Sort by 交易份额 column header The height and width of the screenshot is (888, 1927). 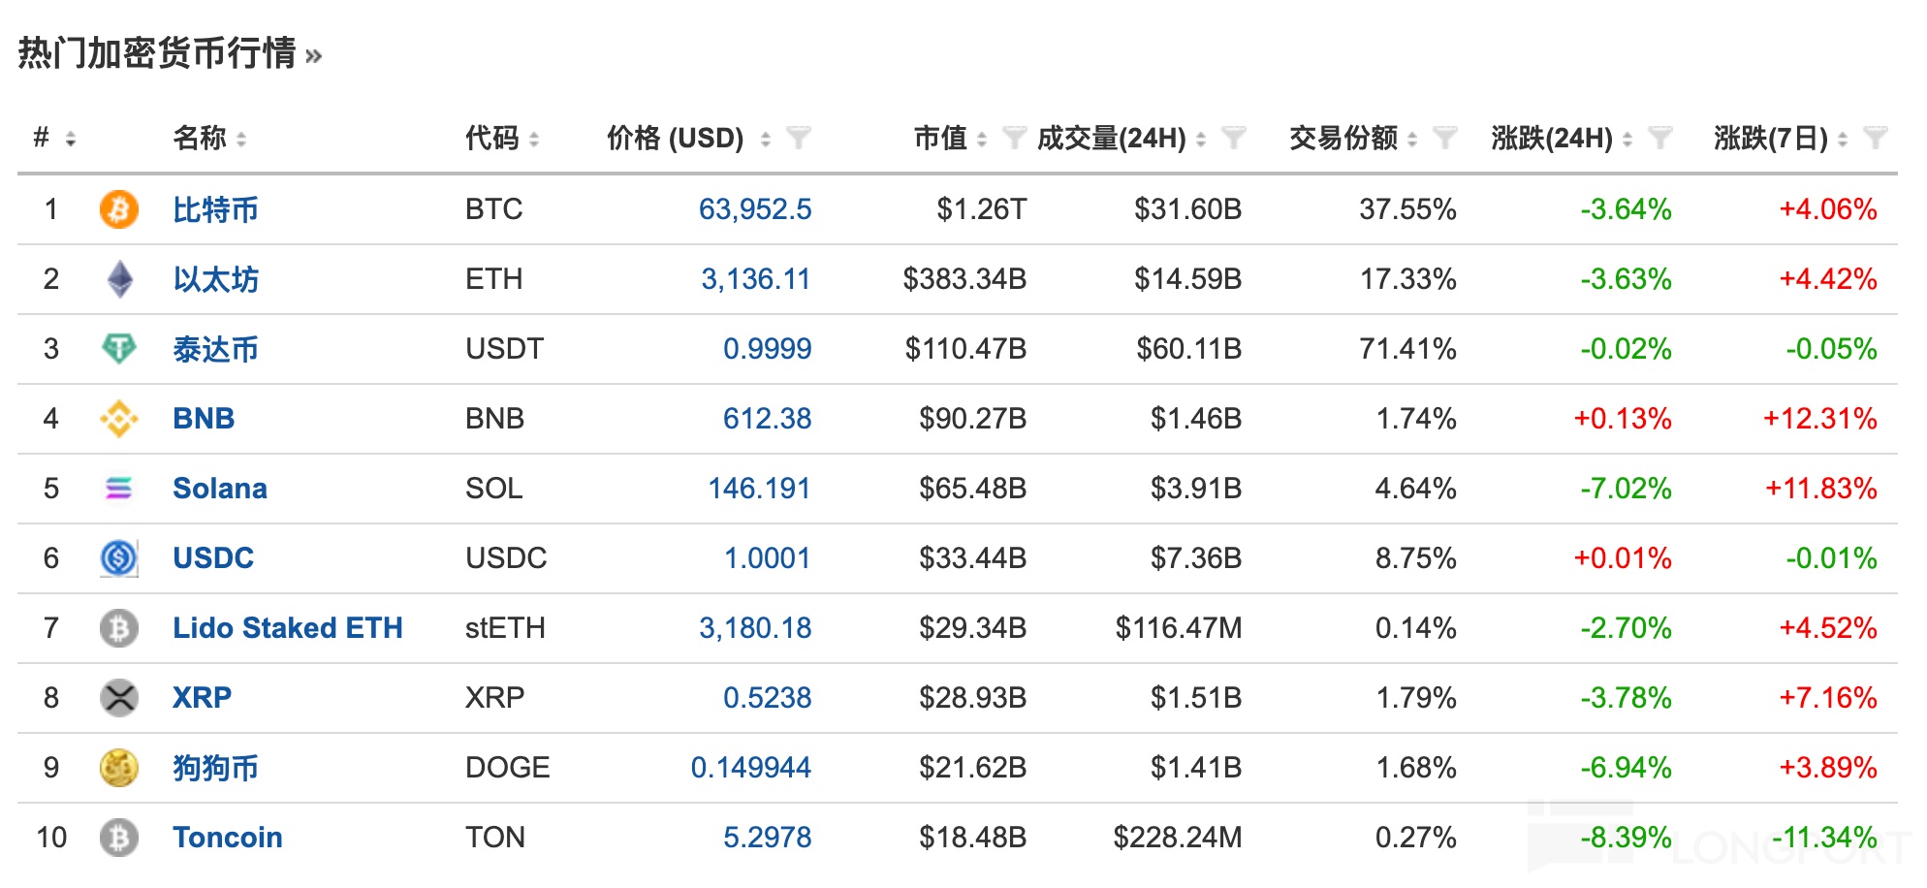1343,139
